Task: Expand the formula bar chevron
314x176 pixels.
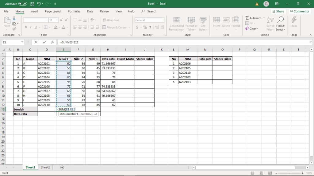Action: point(311,42)
